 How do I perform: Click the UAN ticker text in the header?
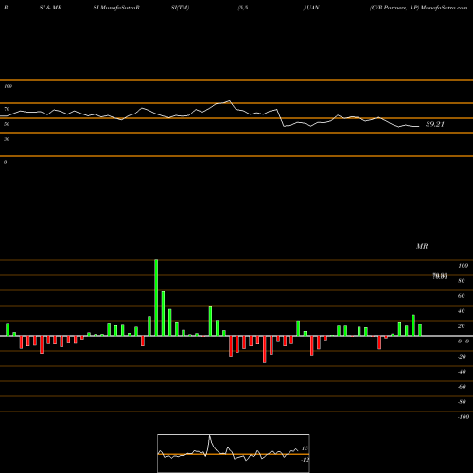click(313, 8)
